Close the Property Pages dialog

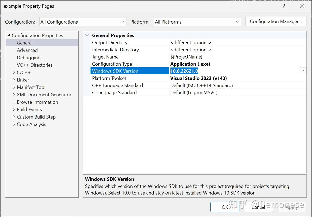pos(302,6)
